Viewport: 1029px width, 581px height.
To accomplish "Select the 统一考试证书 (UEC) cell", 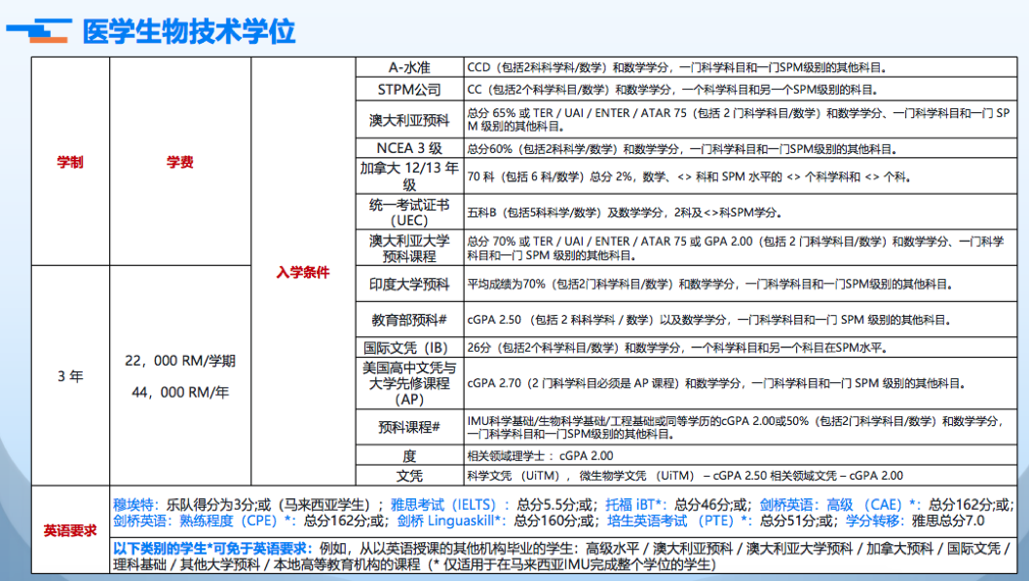I will (x=409, y=213).
